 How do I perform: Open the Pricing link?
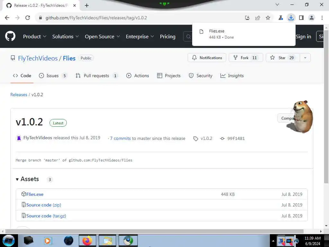tap(168, 37)
